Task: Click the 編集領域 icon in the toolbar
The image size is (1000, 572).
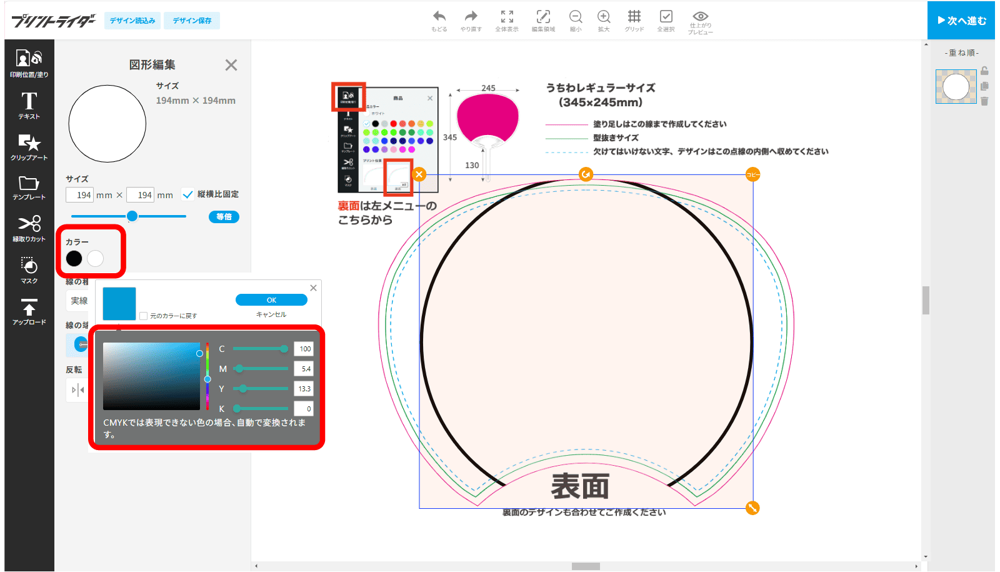Action: [x=543, y=21]
